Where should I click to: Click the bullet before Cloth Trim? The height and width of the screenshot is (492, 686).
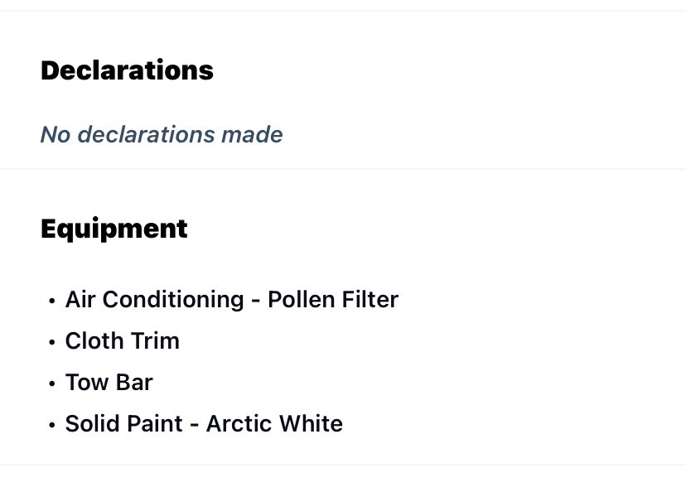pos(52,342)
